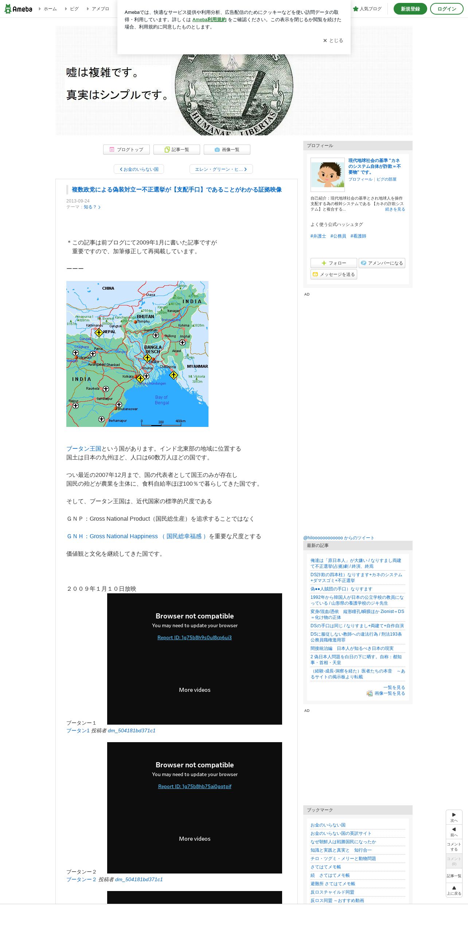
Task: Open the @hilooooooooooooo tweets link
Action: (339, 538)
